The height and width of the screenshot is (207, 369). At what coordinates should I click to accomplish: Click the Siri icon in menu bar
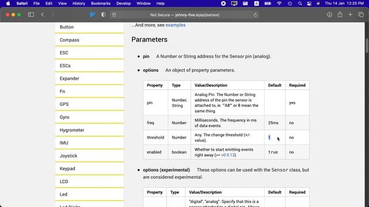click(318, 3)
